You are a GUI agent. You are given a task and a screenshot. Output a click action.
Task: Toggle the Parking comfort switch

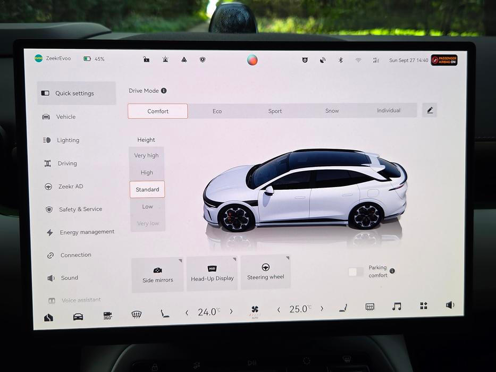[x=356, y=272]
